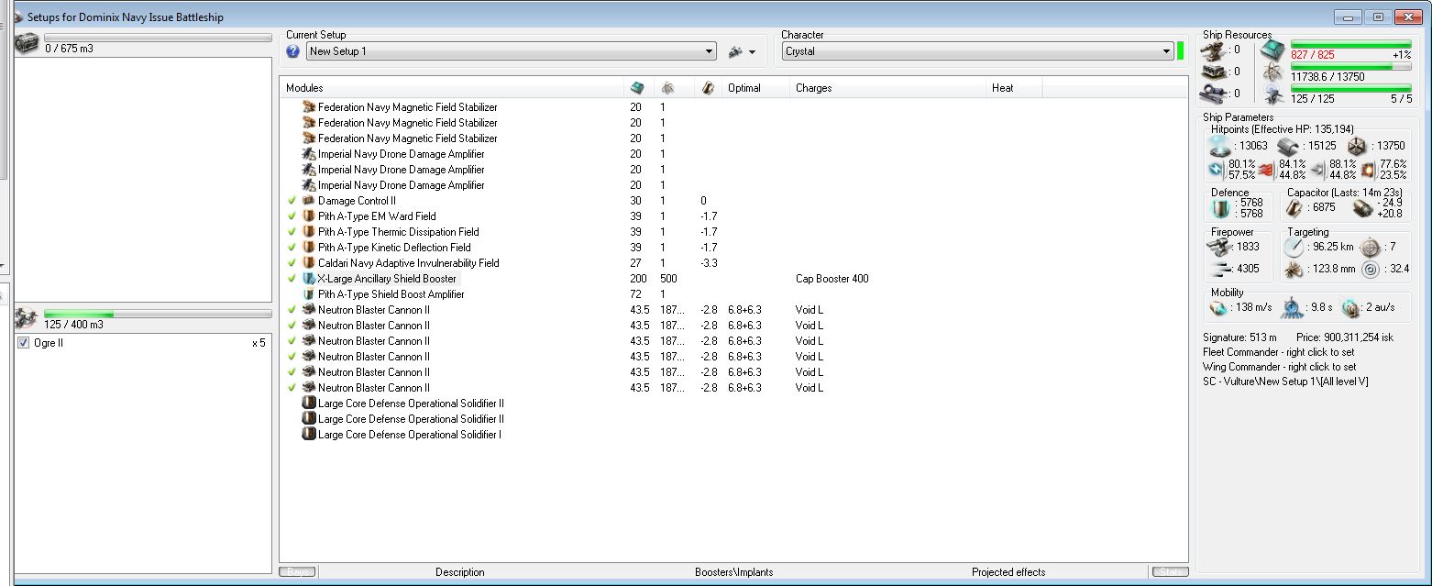
Task: Click the volley damage icon beside 4305
Action: pyautogui.click(x=1222, y=270)
